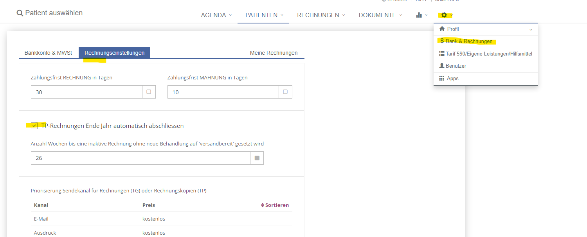The height and width of the screenshot is (237, 587).
Task: Click the Zahlungsfrist RECHNUNG field with 30
Action: [86, 92]
